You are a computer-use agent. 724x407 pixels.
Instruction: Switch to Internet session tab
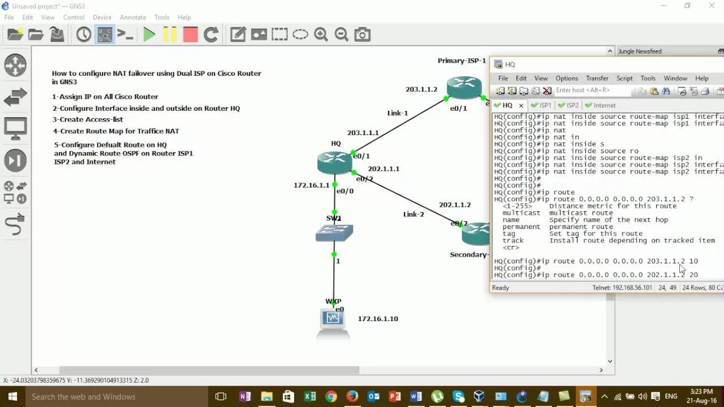click(x=600, y=105)
